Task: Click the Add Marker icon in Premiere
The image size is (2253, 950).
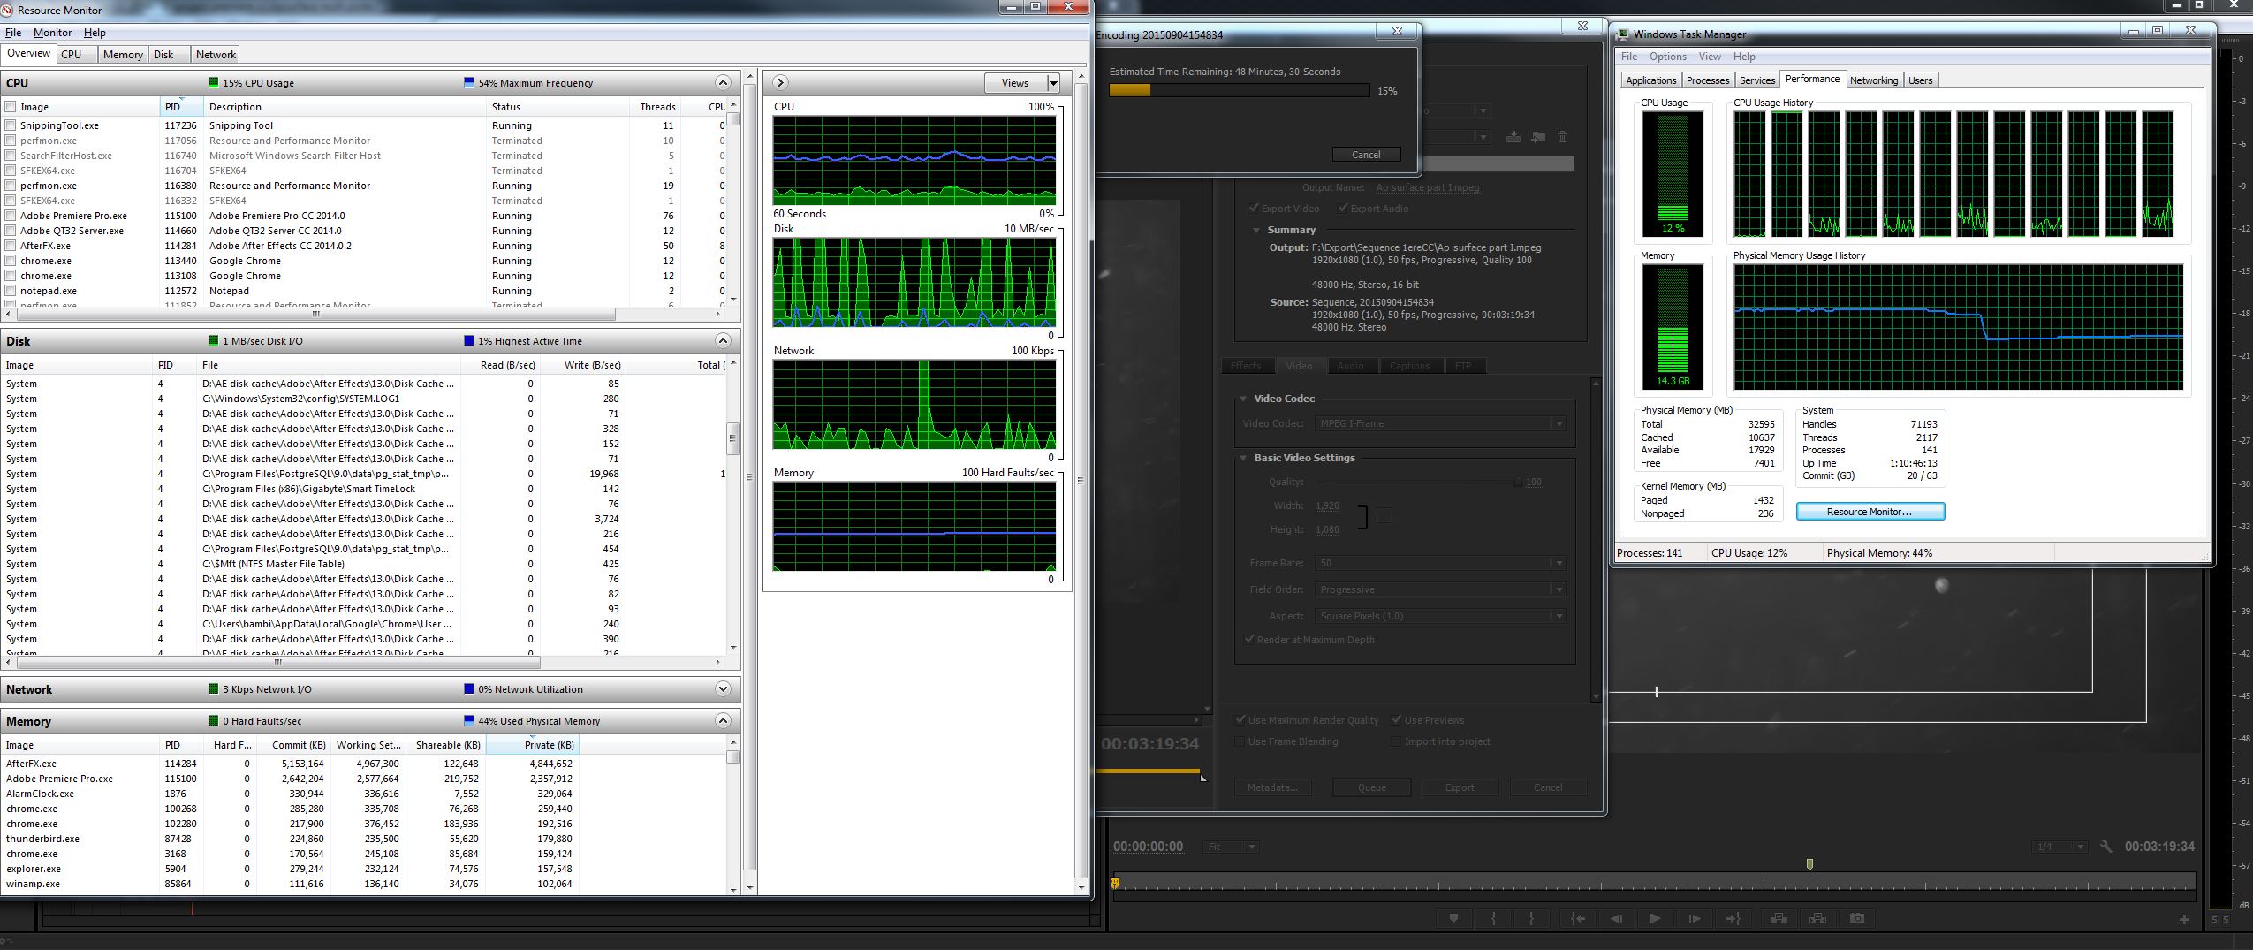Action: coord(1453,919)
